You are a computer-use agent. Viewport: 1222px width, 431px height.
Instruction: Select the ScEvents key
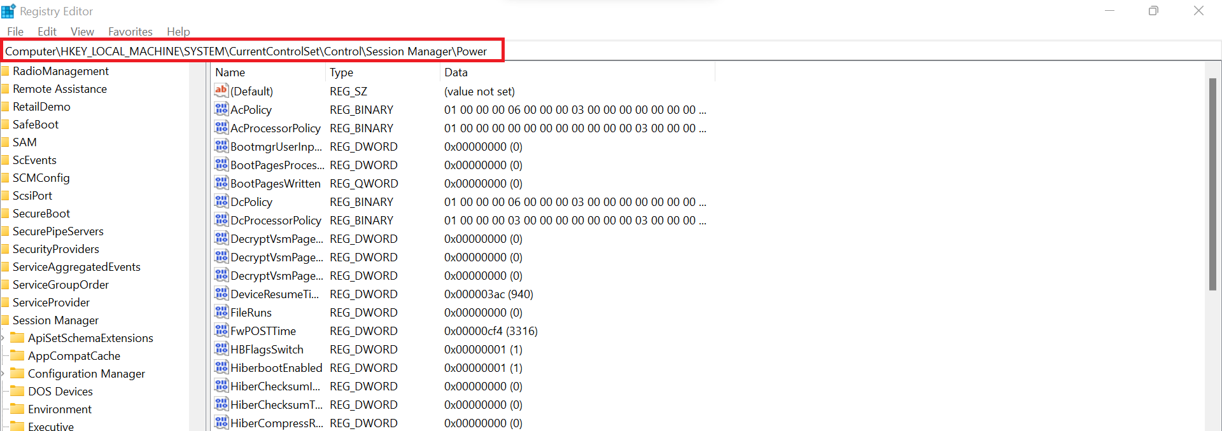[34, 160]
